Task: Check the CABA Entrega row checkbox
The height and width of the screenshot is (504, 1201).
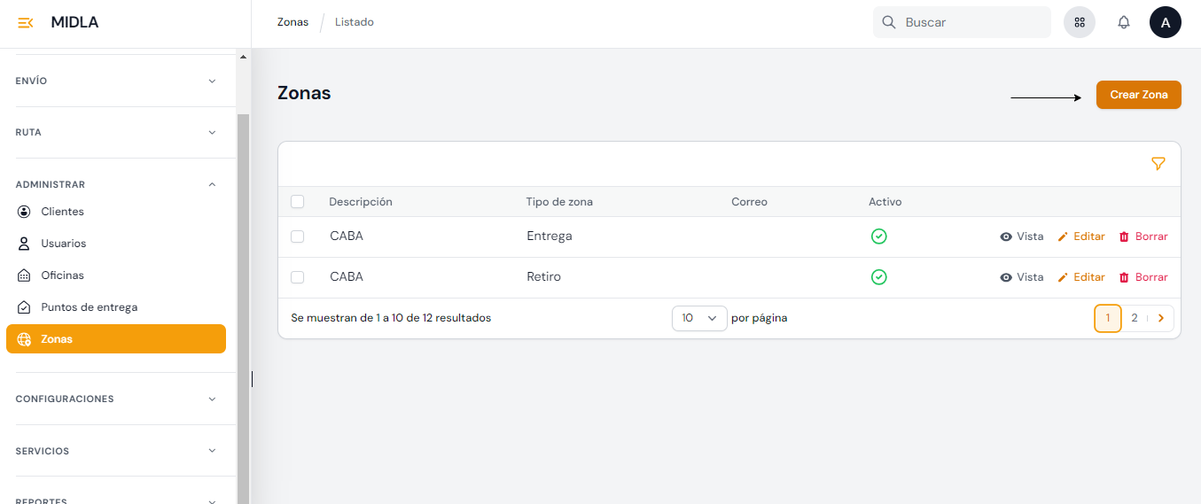Action: coord(298,236)
